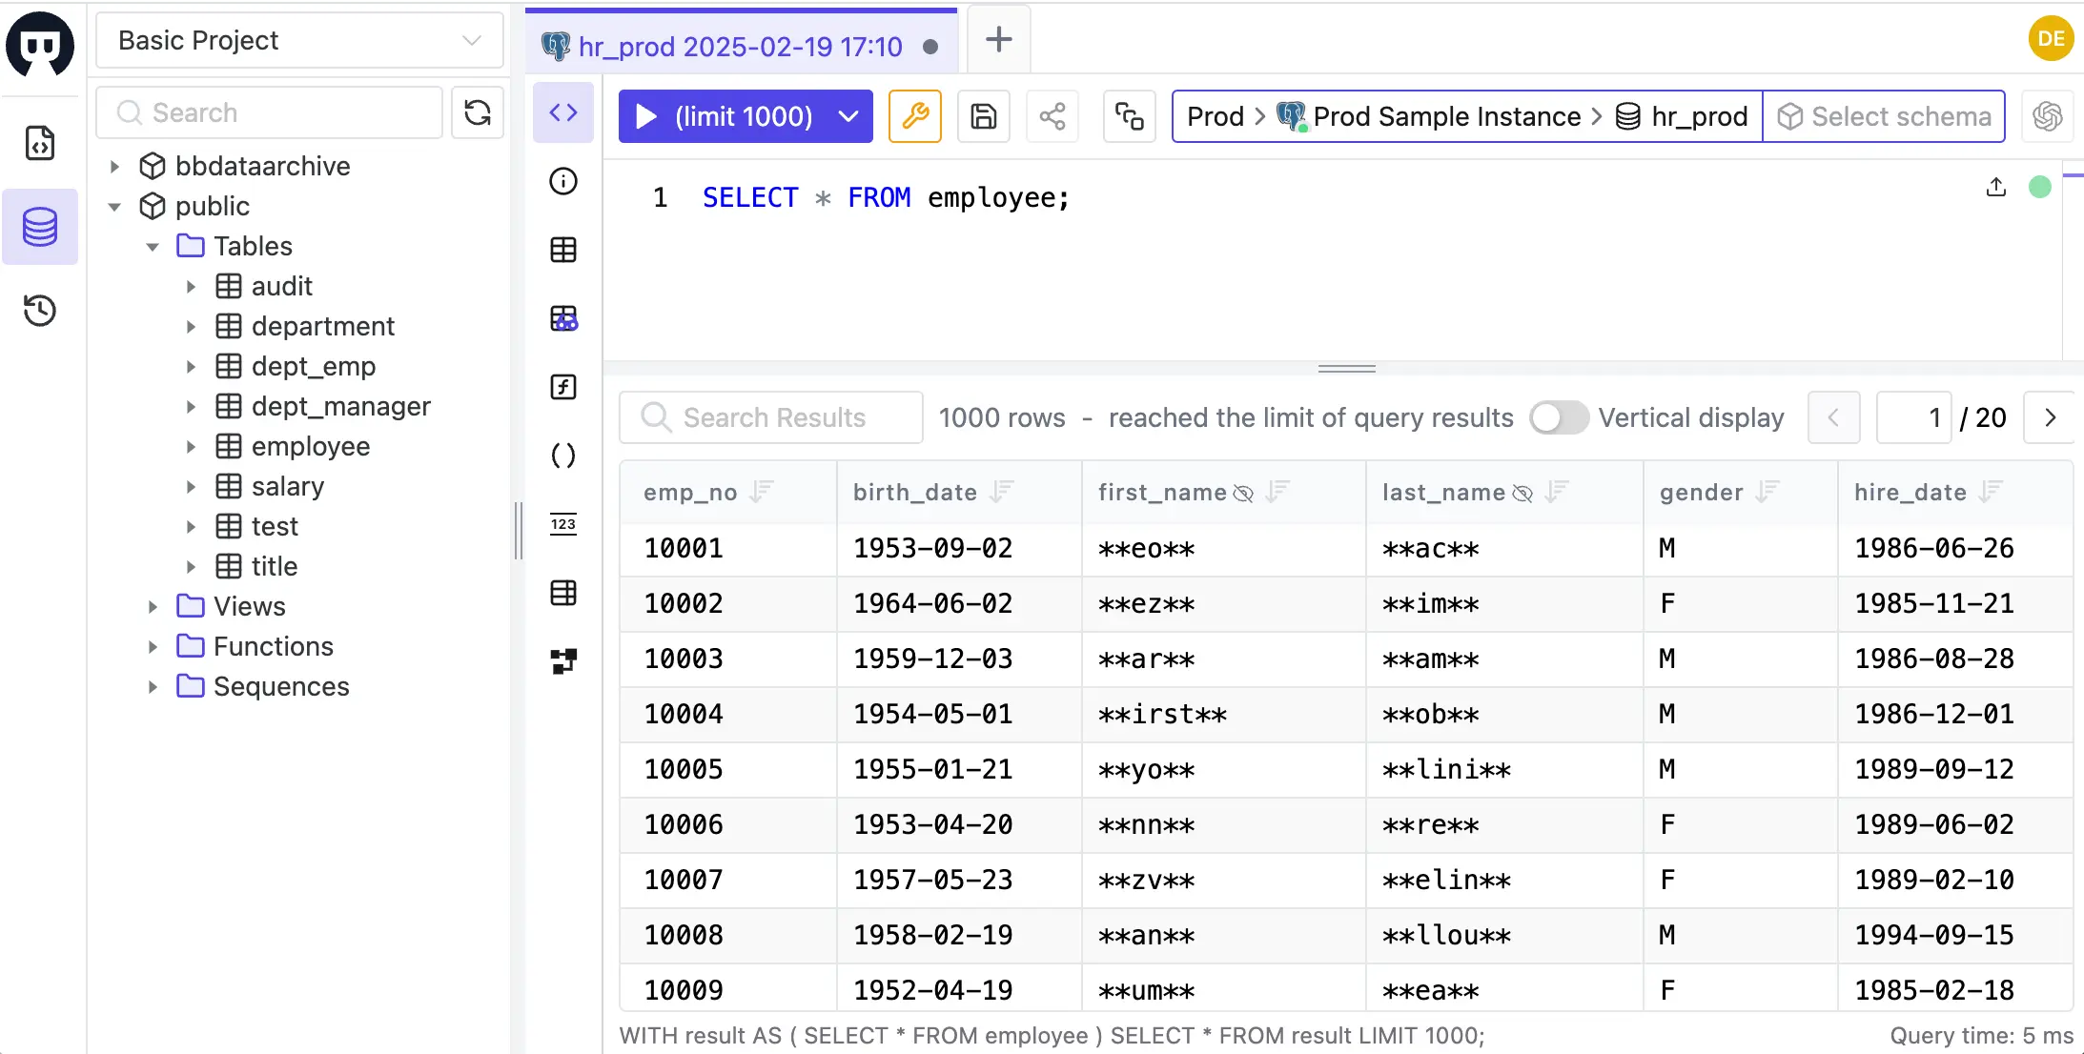The image size is (2084, 1054).
Task: Click the masking eye icon on last_name column
Action: tap(1522, 493)
